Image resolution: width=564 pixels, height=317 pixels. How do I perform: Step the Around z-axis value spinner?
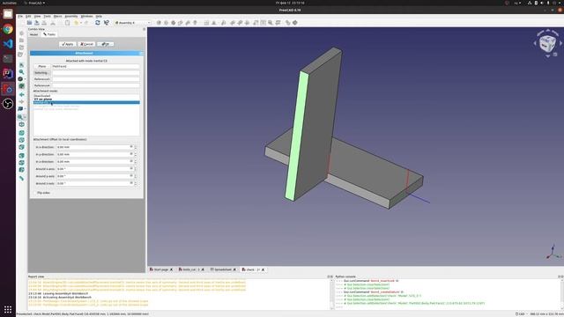(135, 183)
